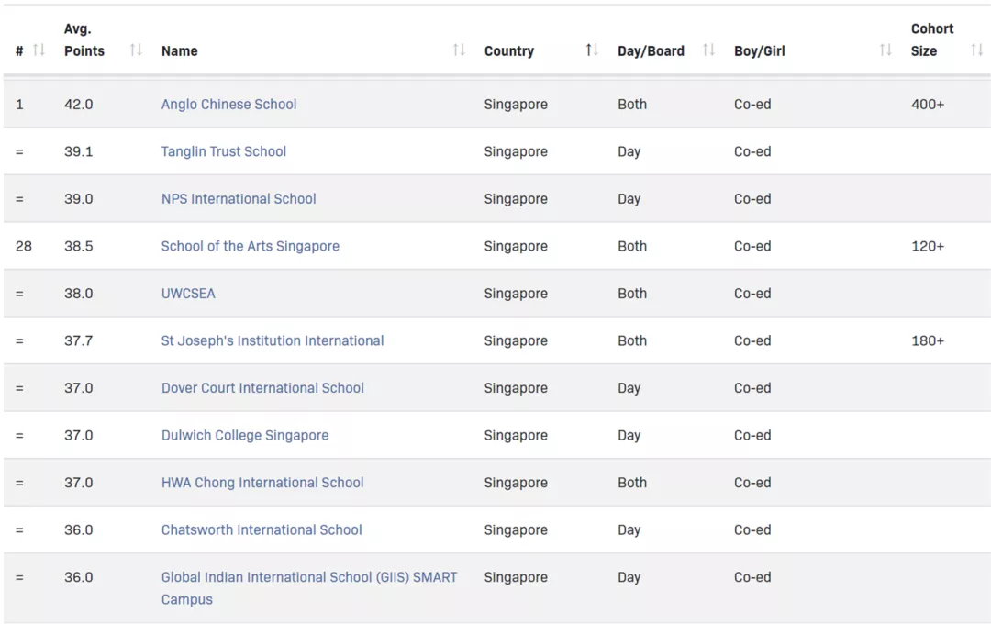Click Day value in Tanglin Trust row
Viewport: 991px width, 624px height.
pos(629,151)
